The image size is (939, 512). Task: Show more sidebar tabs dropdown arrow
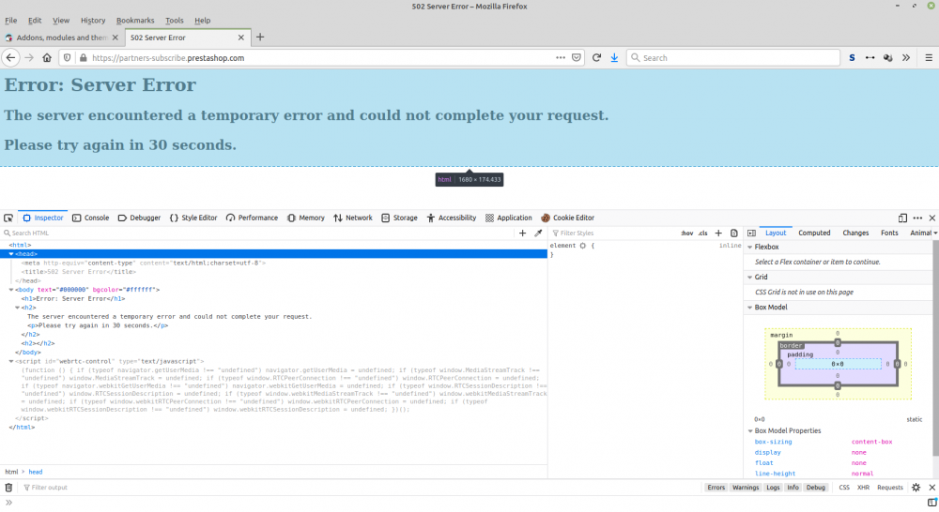coord(935,233)
